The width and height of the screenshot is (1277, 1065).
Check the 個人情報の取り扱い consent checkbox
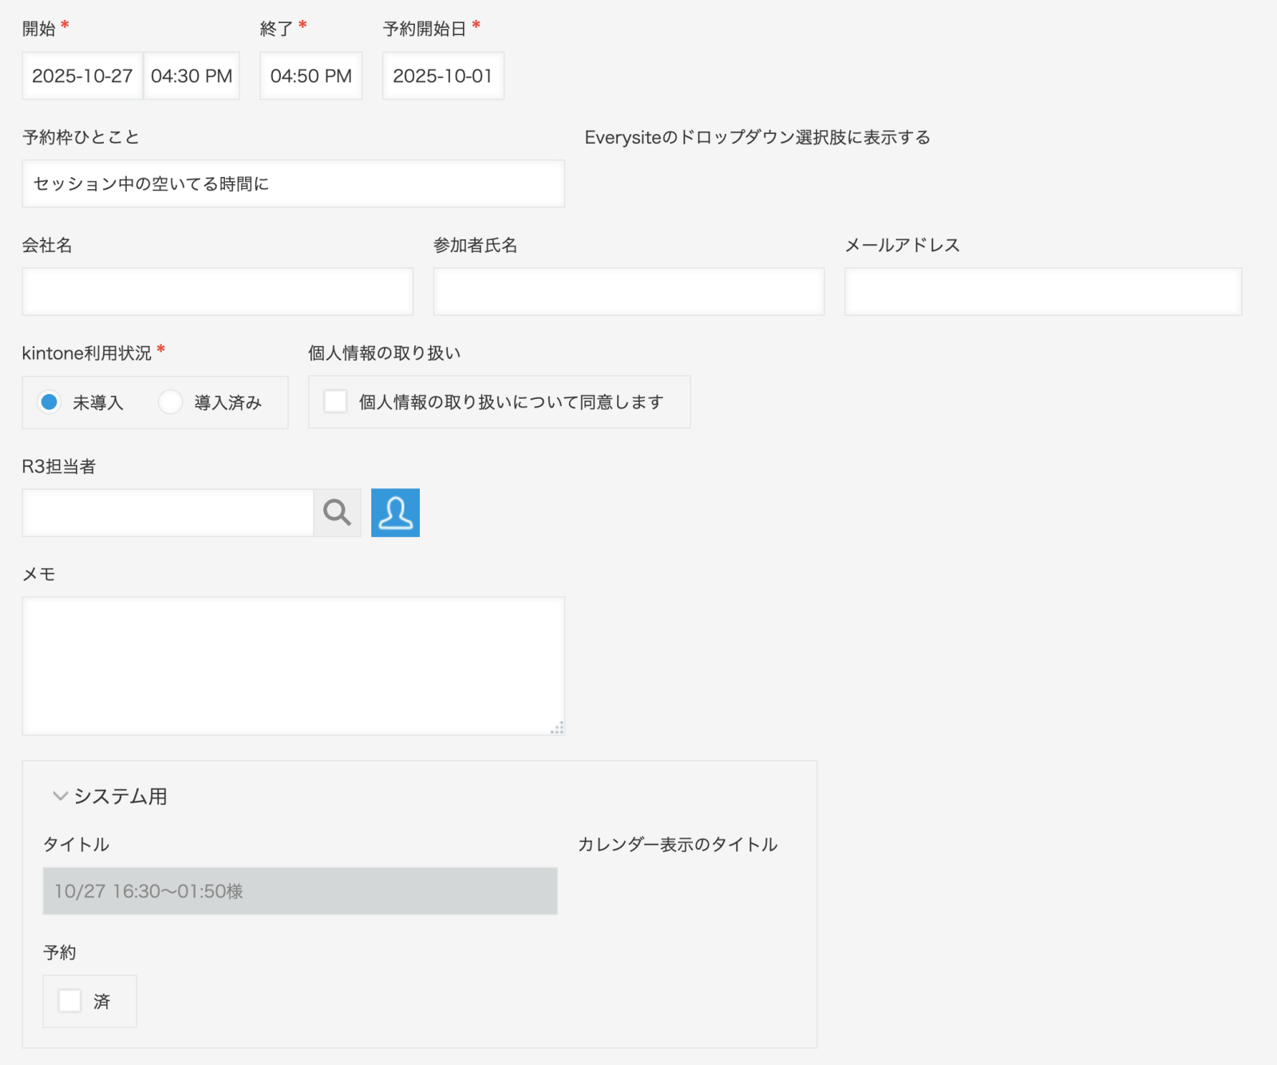pyautogui.click(x=335, y=401)
